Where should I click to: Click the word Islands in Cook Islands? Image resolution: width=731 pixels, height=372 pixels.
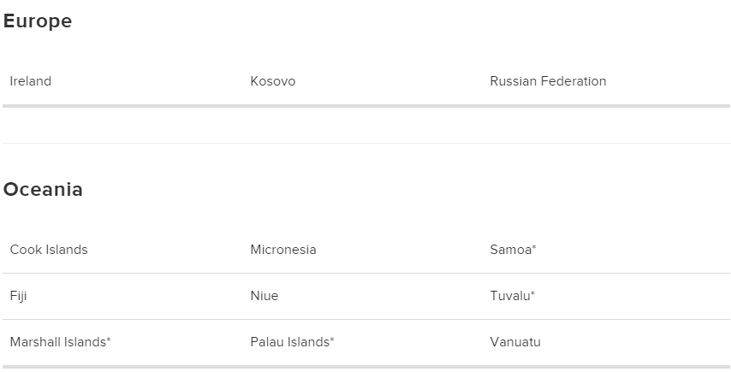click(x=67, y=250)
